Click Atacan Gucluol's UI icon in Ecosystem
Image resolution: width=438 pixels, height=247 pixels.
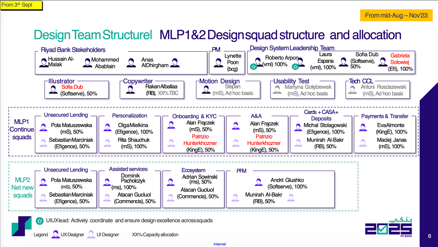click(171, 197)
